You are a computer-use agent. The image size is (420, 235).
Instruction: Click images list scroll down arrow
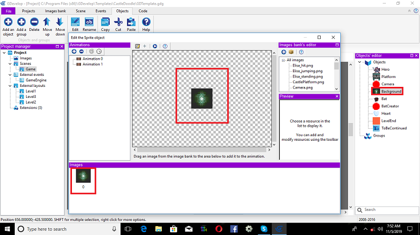click(337, 89)
